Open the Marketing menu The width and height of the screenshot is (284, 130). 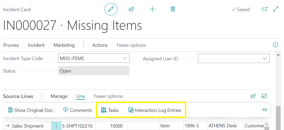pyautogui.click(x=64, y=45)
